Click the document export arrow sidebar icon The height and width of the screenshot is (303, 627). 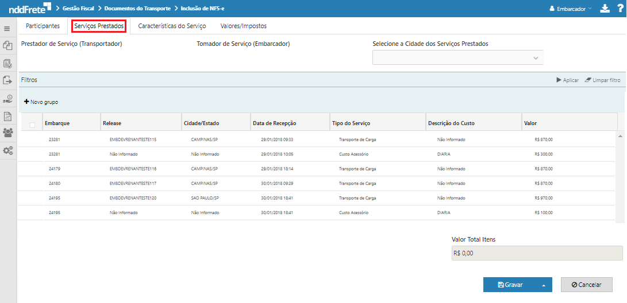7,80
